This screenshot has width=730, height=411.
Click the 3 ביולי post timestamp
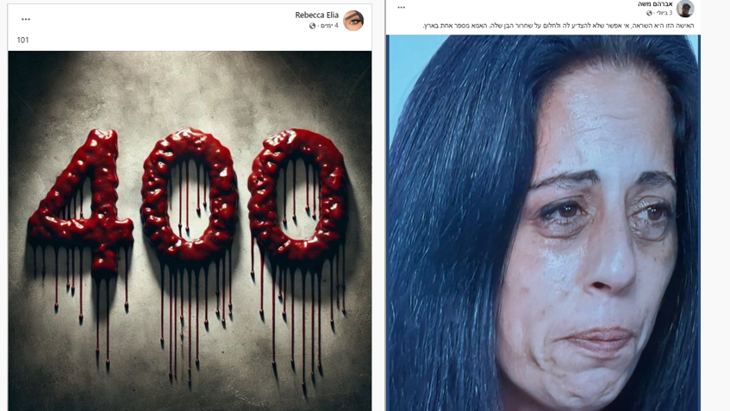pos(664,13)
